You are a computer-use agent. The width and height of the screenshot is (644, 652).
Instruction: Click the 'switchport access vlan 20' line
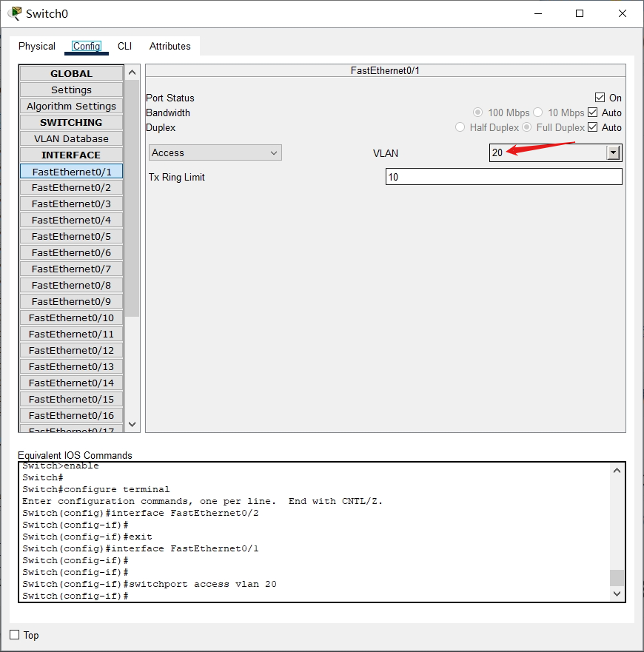[x=150, y=584]
